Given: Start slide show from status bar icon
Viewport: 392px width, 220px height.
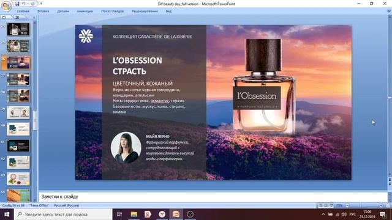Looking at the screenshot, I should 331,205.
